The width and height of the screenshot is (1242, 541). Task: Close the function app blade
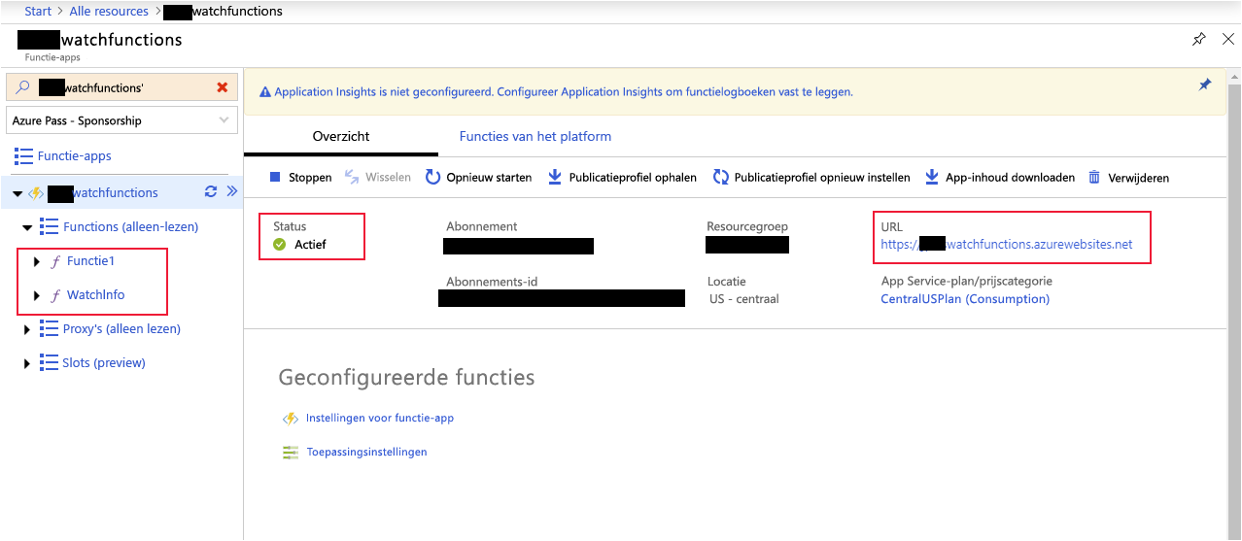1227,39
